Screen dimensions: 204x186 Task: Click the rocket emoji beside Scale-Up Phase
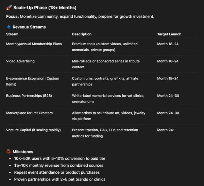coord(9,7)
